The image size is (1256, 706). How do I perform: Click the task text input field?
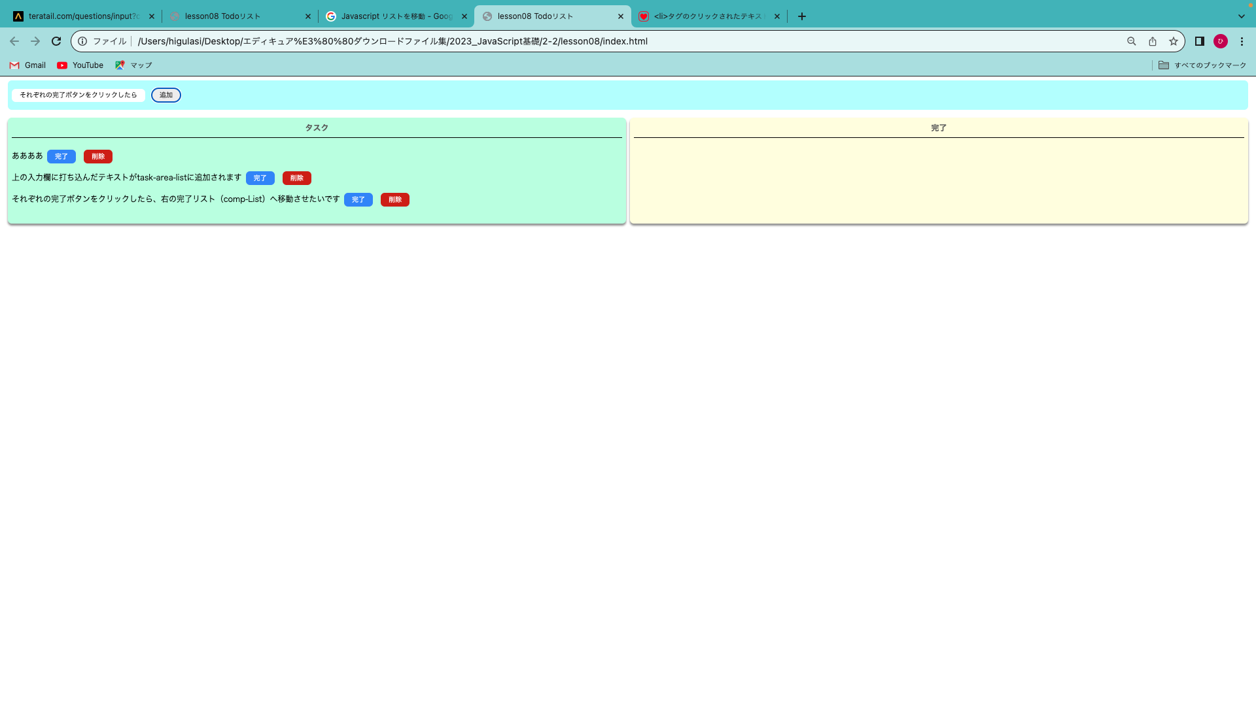pos(78,95)
